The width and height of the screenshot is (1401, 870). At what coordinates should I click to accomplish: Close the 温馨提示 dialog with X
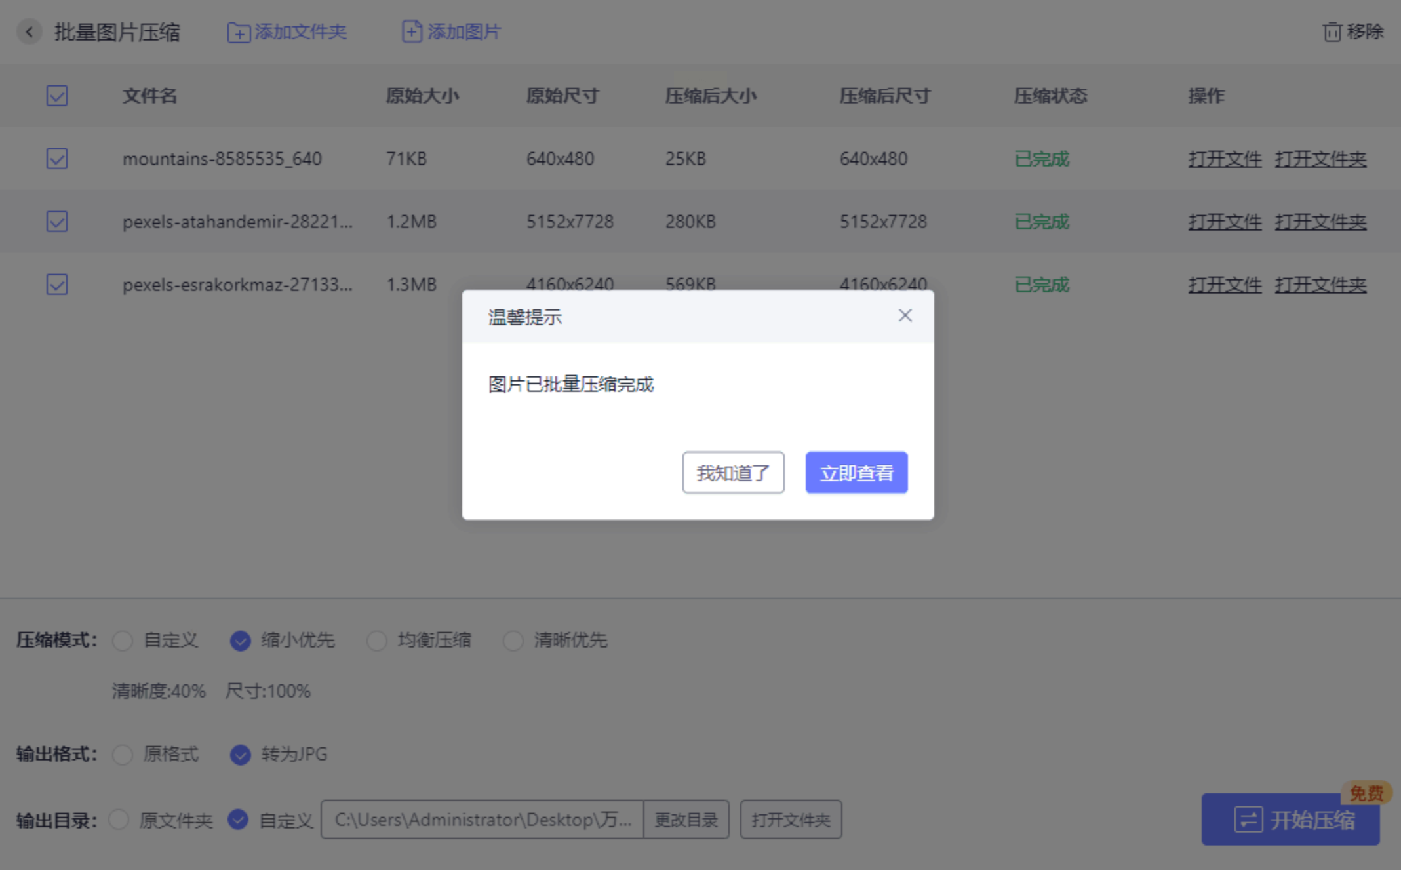pos(905,316)
